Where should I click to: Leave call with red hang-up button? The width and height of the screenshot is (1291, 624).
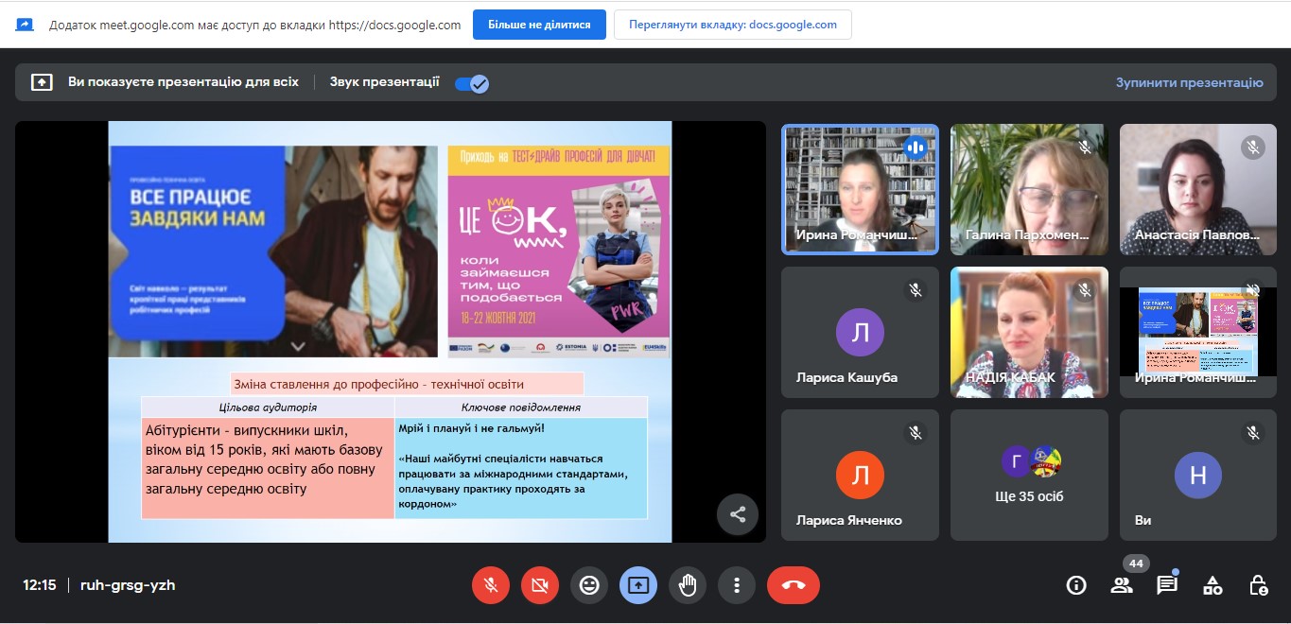pos(793,585)
